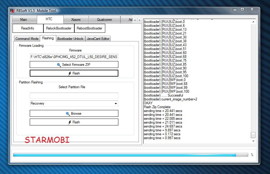Image resolution: width=270 pixels, height=174 pixels.
Task: Click log line '[RUU]UZ,boot,100'
Action: coord(166,76)
